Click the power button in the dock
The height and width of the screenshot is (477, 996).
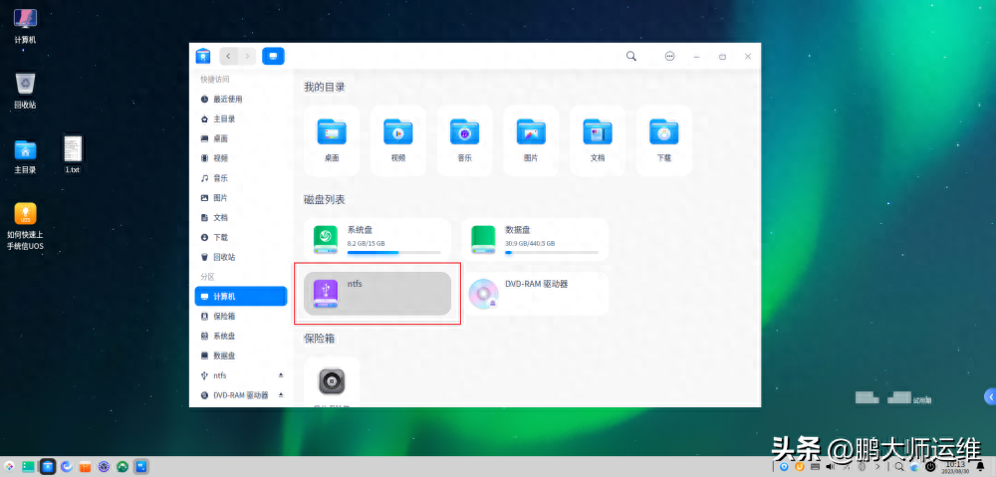[x=930, y=467]
